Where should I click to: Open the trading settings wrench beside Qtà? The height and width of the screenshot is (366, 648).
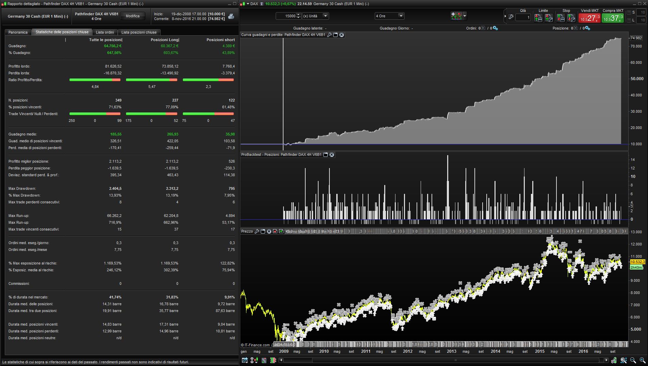click(511, 17)
